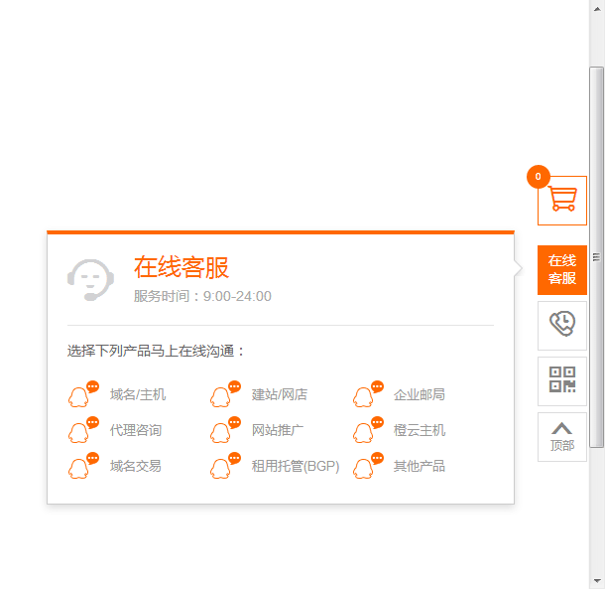Viewport: 605px width, 589px height.
Task: Open the 其他产品 chat link
Action: coord(420,466)
